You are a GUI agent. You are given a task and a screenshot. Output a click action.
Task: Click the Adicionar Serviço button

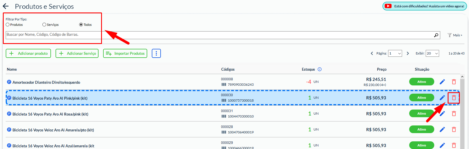(x=77, y=53)
